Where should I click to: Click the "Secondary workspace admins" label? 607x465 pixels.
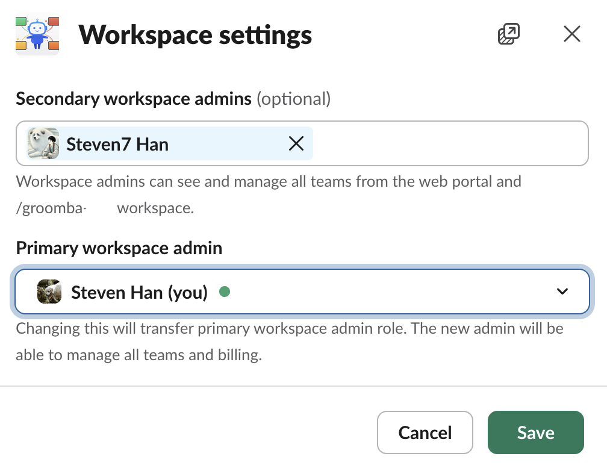pos(134,99)
